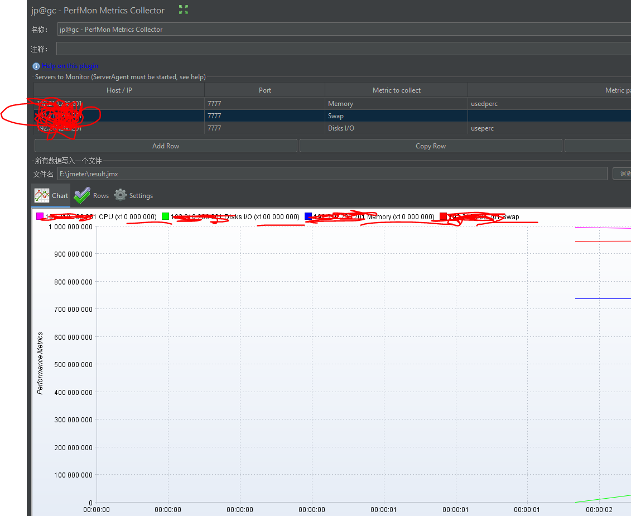631x516 pixels.
Task: Click the red Swap legend swatch
Action: pos(444,216)
